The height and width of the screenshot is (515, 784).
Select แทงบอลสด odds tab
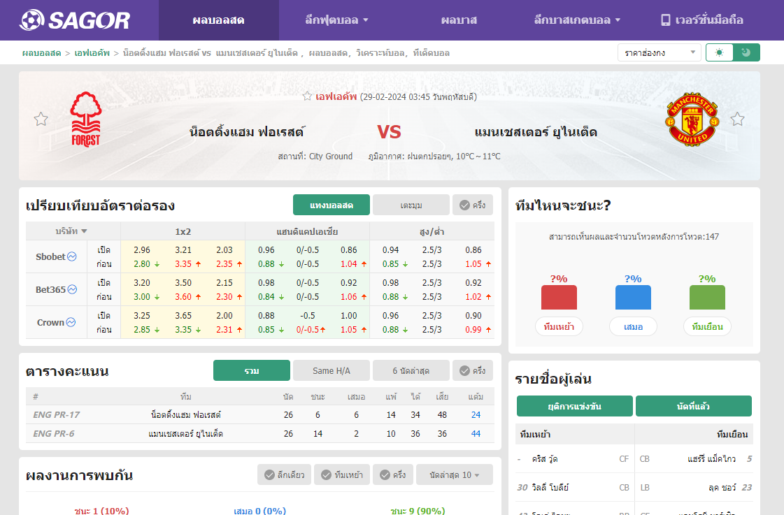[332, 205]
